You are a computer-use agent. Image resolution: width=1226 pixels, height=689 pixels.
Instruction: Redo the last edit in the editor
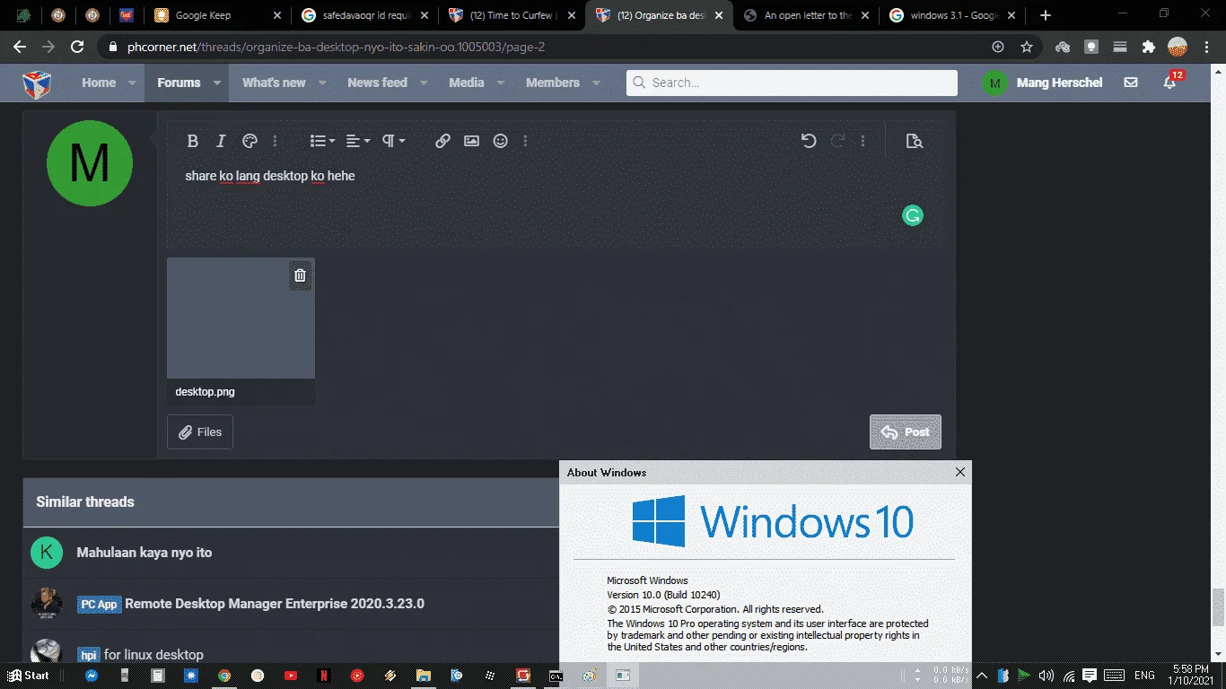pyautogui.click(x=837, y=141)
